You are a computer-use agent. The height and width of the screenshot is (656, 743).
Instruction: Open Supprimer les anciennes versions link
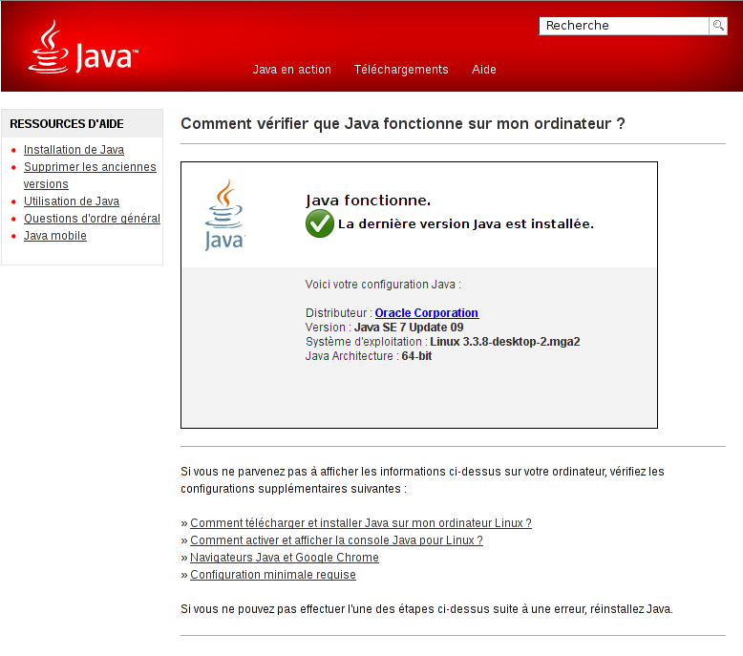coord(90,176)
